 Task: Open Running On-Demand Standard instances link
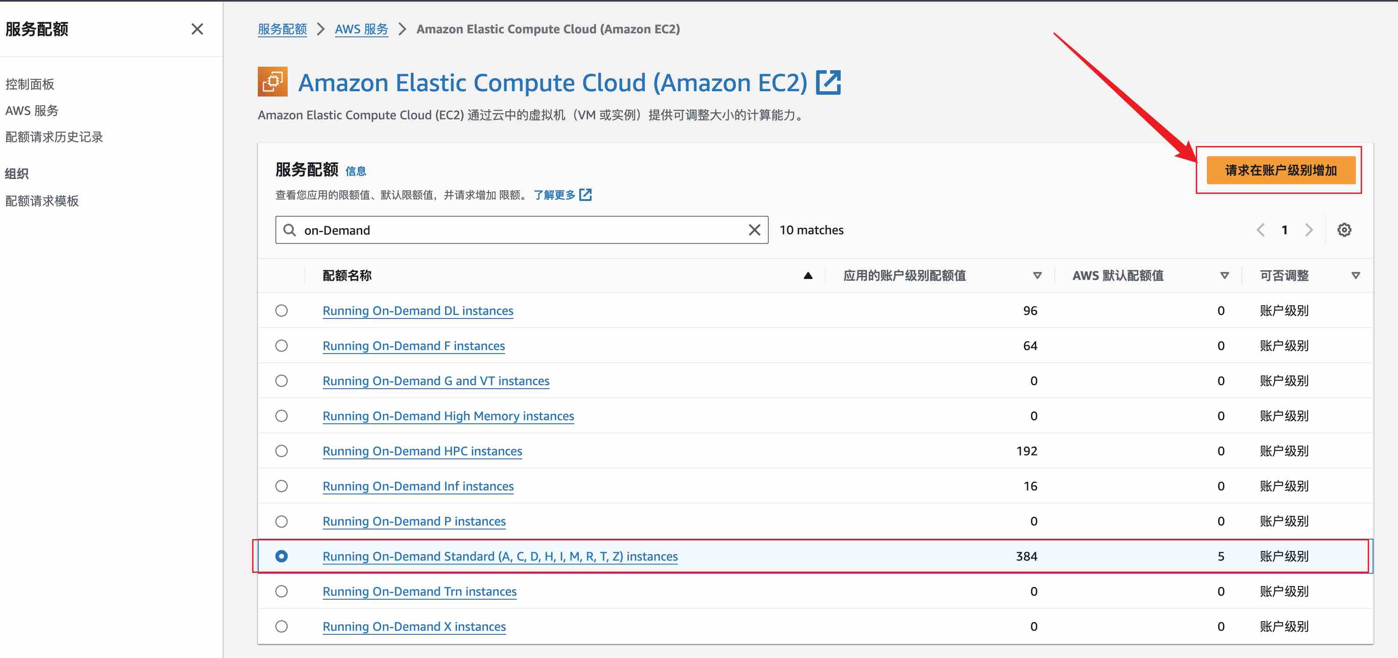pyautogui.click(x=500, y=557)
